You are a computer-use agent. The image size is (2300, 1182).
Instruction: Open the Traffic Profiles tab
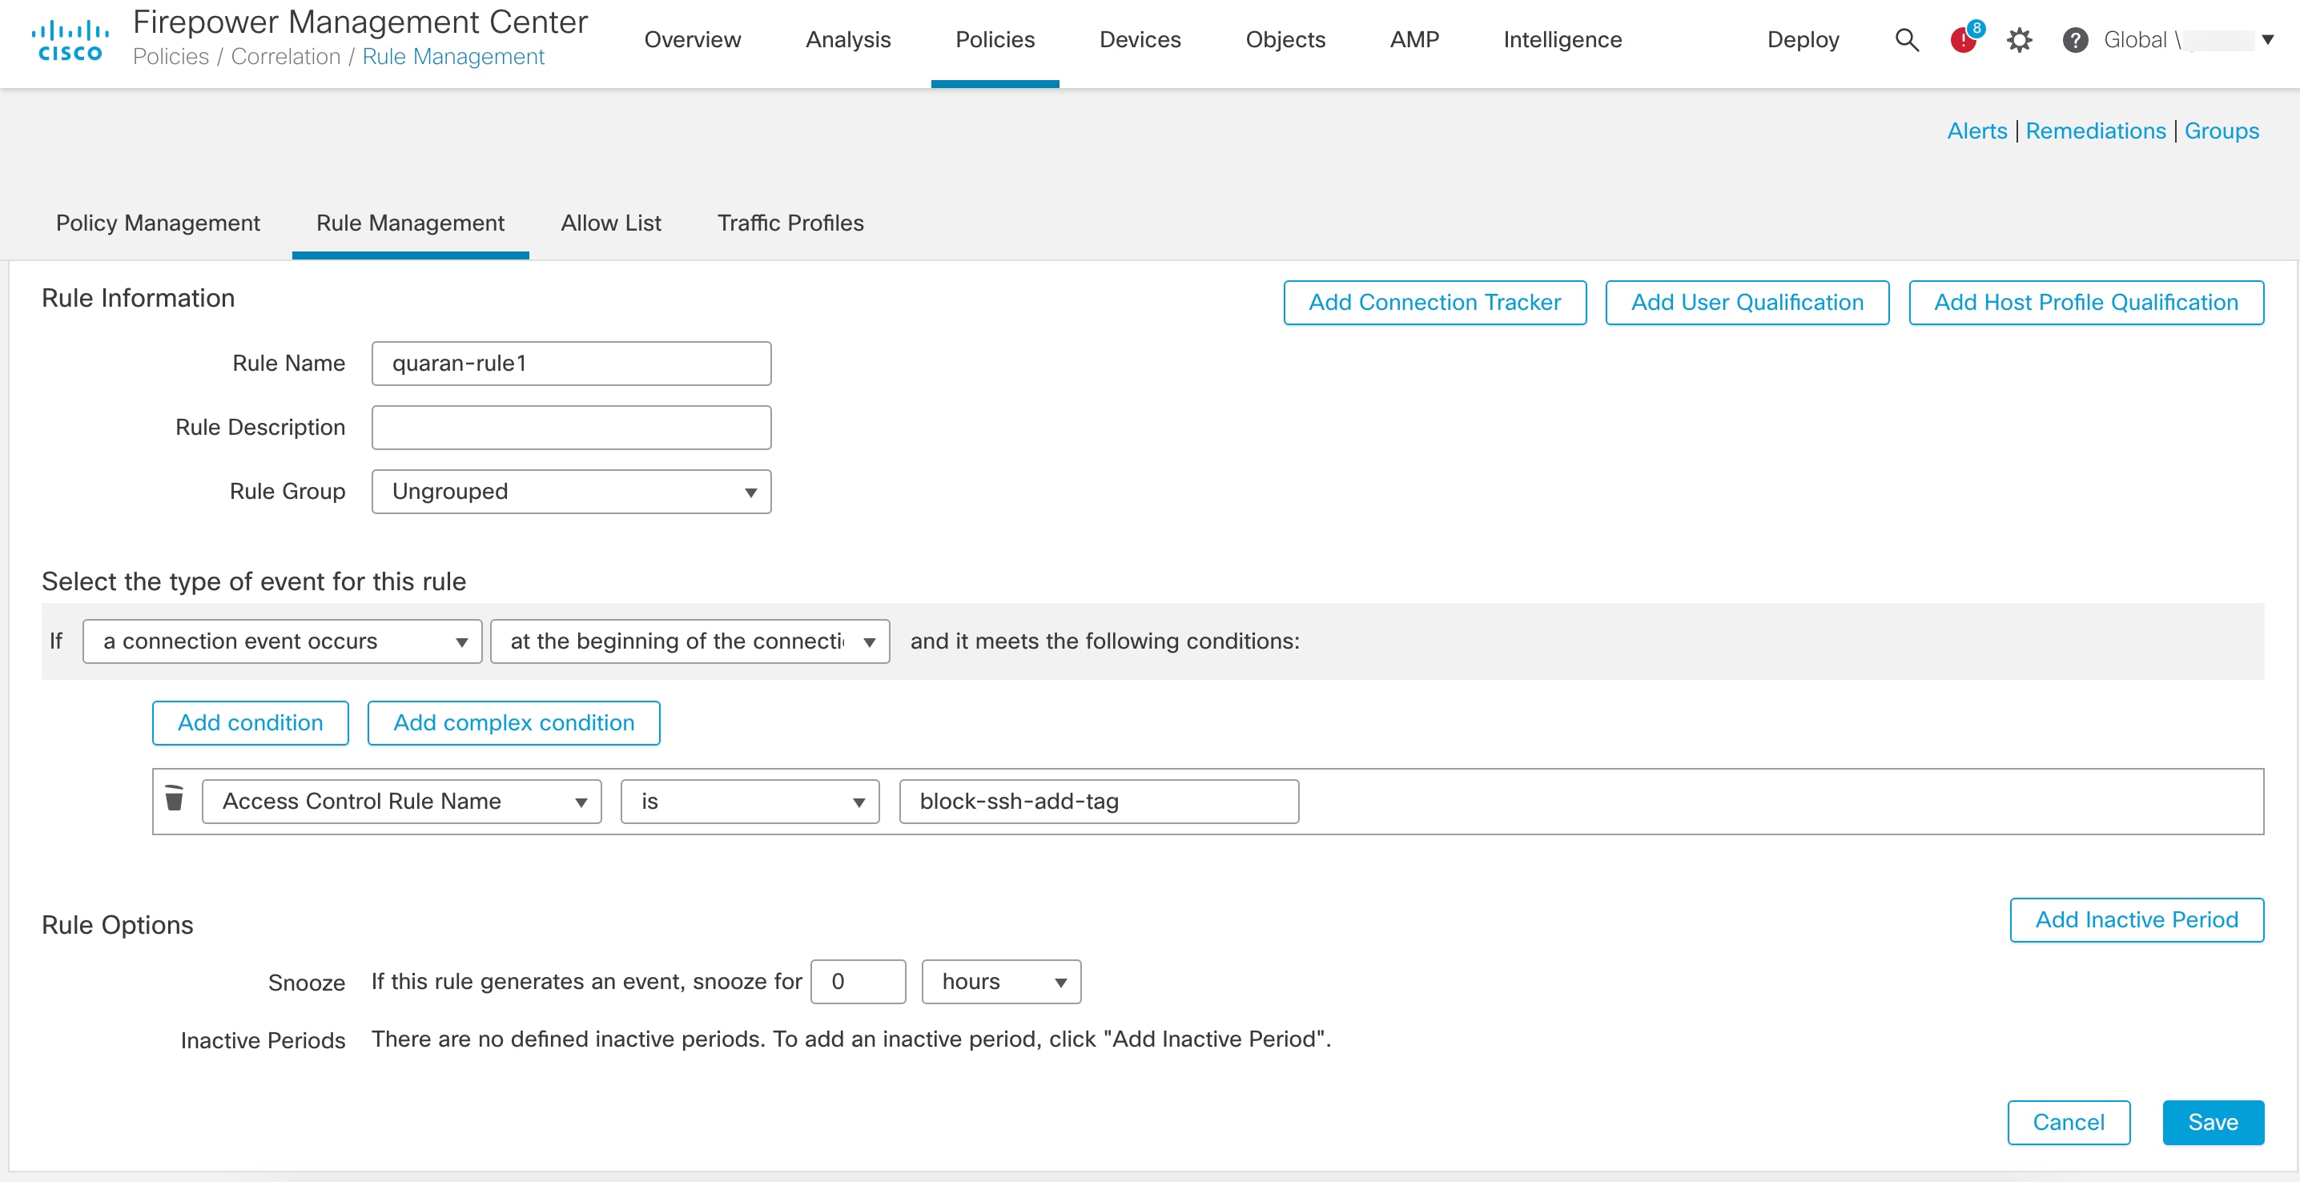tap(790, 223)
